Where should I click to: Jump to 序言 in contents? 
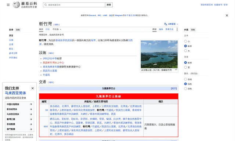tap(11, 36)
